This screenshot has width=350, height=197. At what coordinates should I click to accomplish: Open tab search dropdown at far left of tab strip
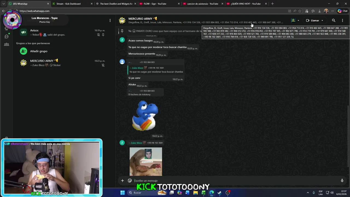click(3, 4)
